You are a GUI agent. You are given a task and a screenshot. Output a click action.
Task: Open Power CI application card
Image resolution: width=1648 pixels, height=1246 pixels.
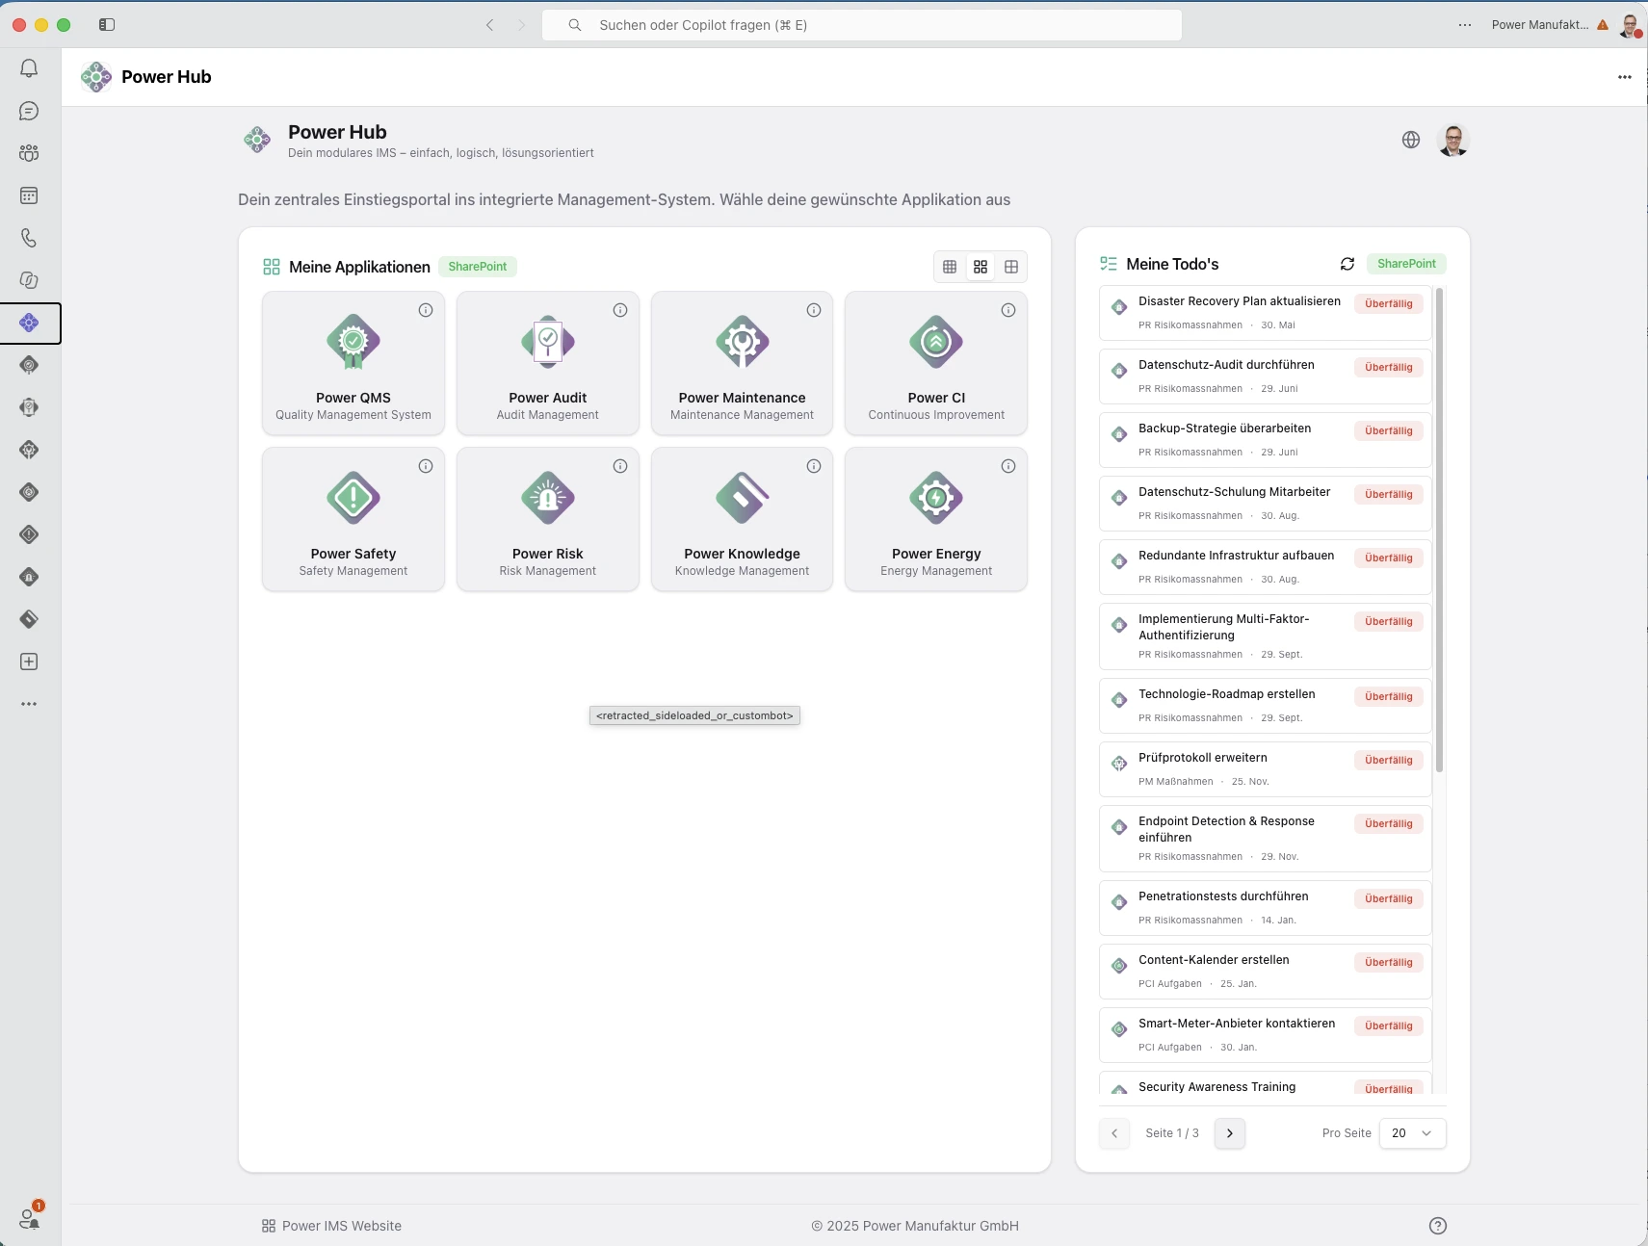(936, 363)
